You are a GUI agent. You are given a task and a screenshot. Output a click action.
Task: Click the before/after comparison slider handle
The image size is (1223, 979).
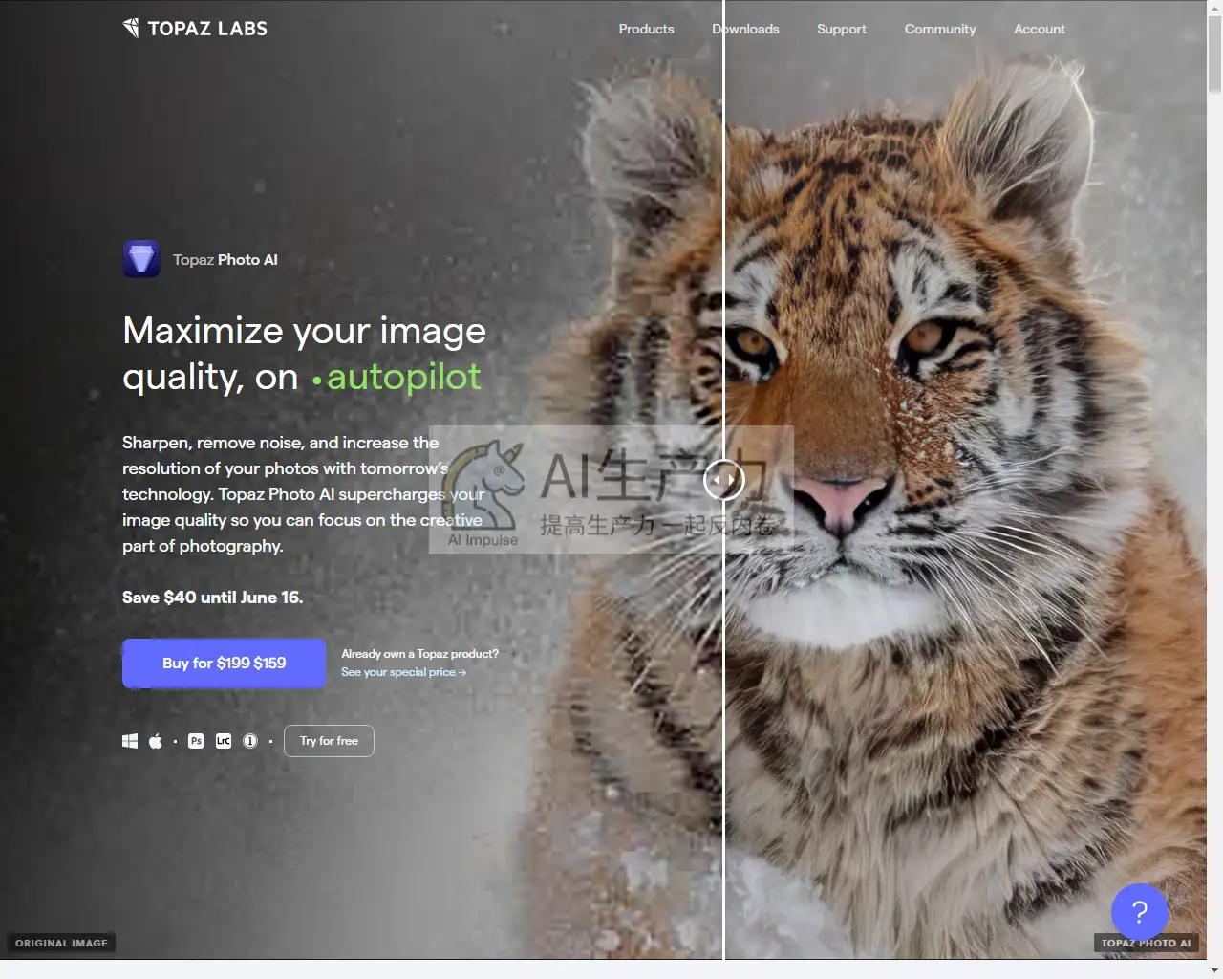pos(724,479)
